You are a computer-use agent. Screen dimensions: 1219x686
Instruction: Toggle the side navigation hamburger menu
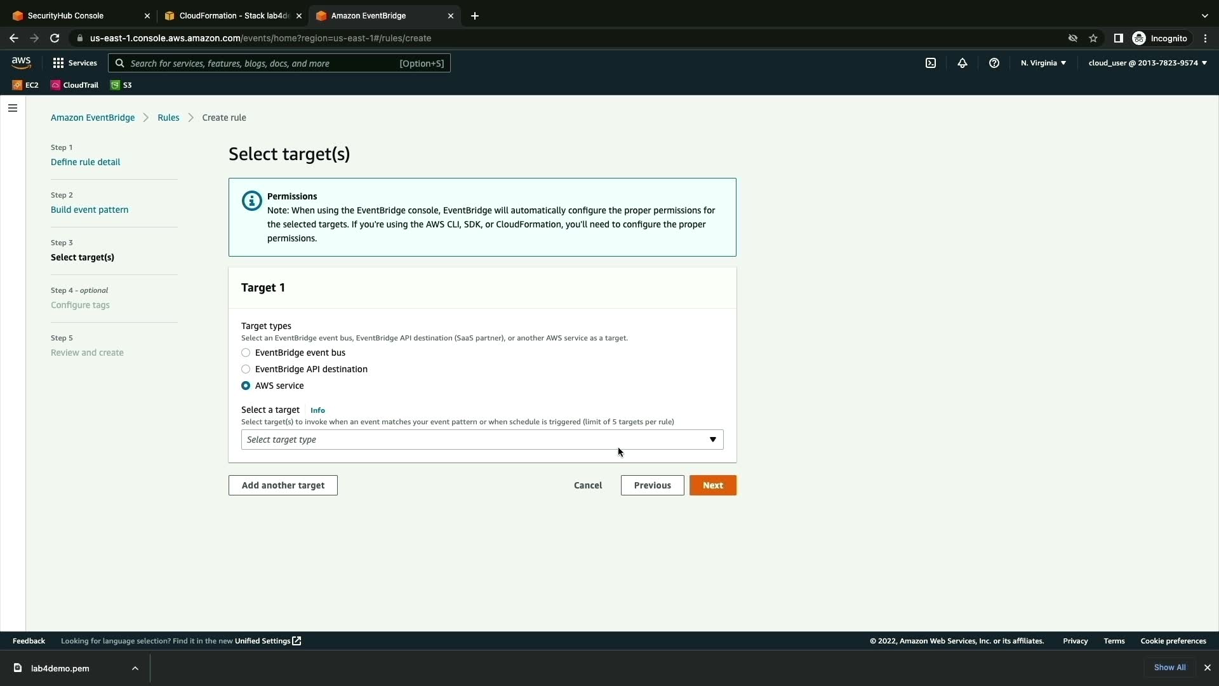[13, 108]
